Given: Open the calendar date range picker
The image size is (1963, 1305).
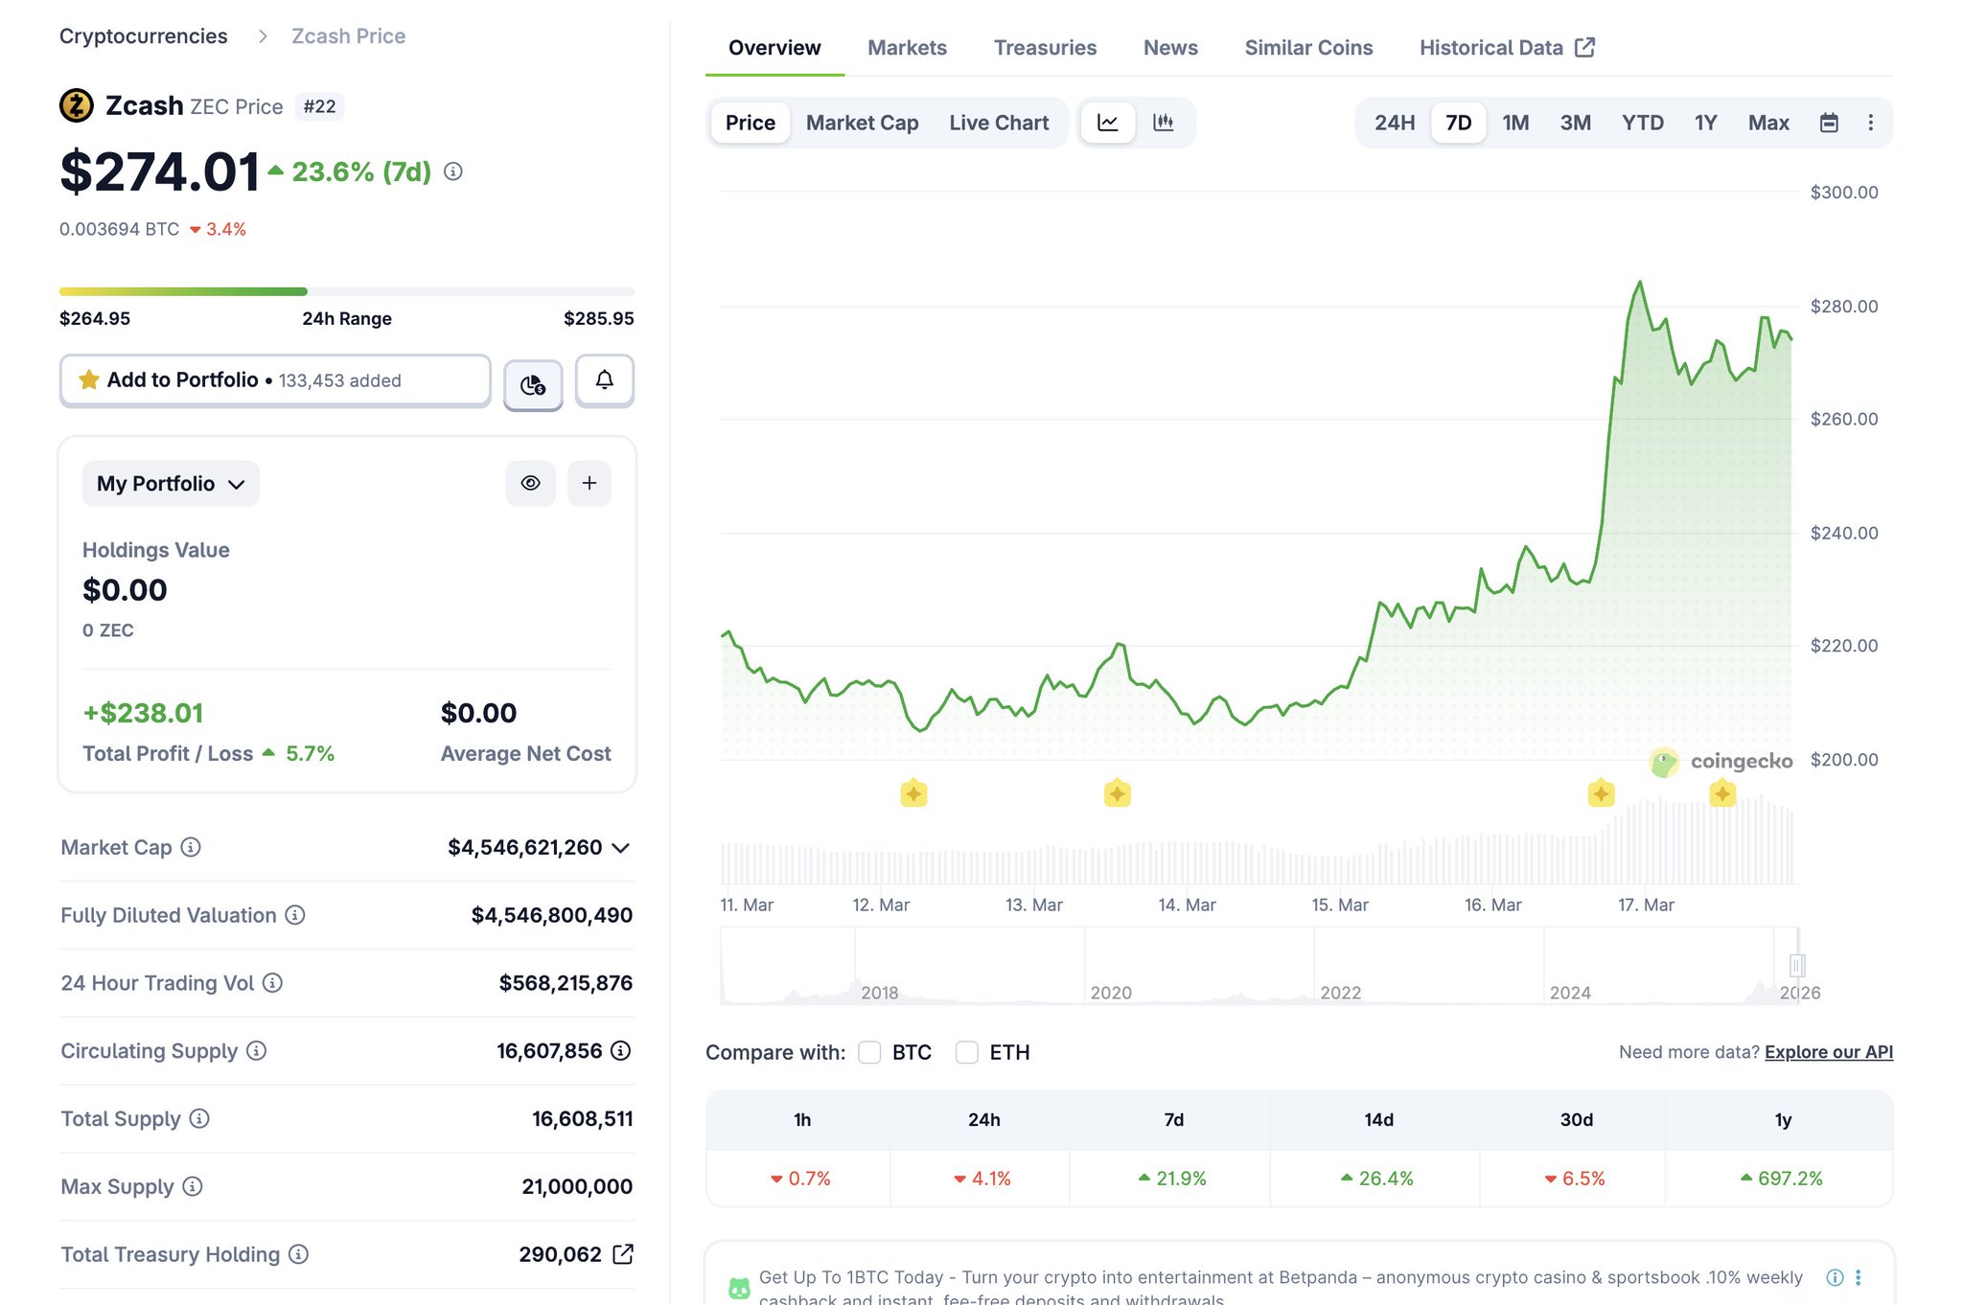Looking at the screenshot, I should (1829, 123).
